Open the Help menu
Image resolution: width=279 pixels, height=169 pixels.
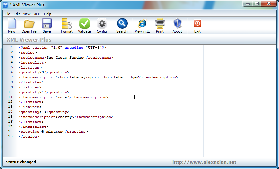tap(48, 14)
